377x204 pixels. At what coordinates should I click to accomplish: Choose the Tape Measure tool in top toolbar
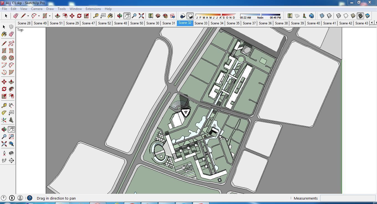pyautogui.click(x=96, y=16)
